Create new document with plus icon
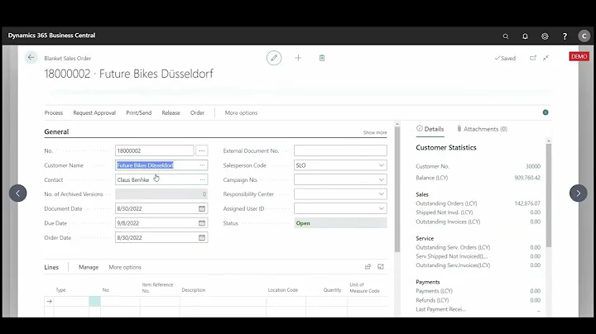The image size is (596, 334). (x=298, y=58)
